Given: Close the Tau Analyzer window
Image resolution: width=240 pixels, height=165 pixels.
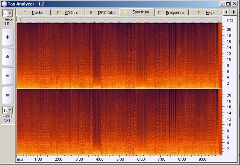Looking at the screenshot, I should [x=234, y=4].
